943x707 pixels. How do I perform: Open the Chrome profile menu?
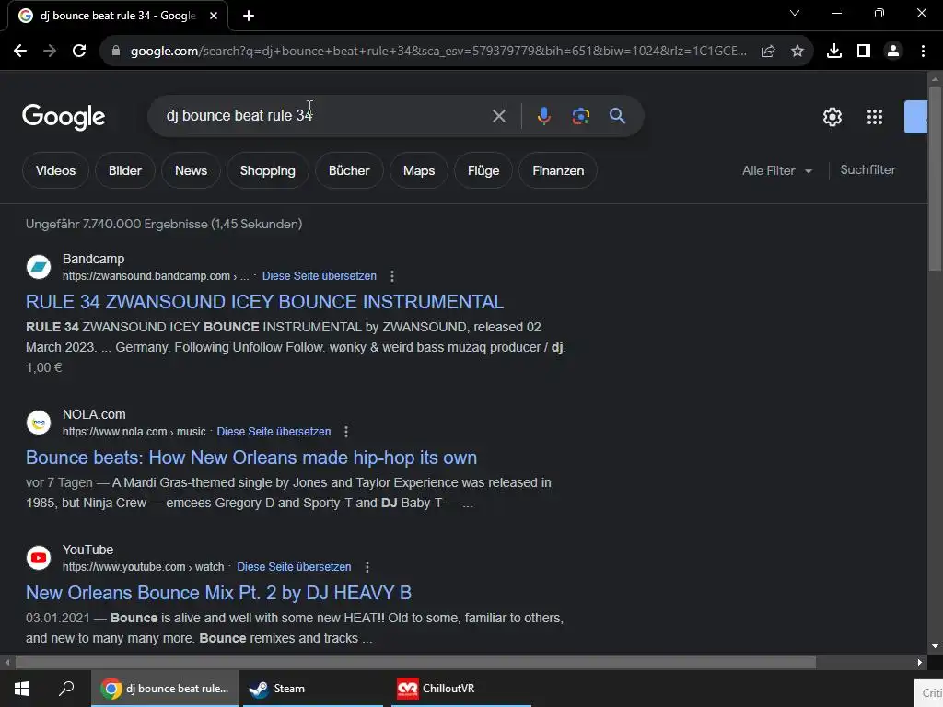pos(893,52)
